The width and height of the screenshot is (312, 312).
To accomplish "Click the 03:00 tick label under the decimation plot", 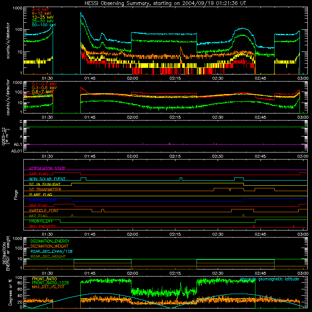I will coord(303,273).
